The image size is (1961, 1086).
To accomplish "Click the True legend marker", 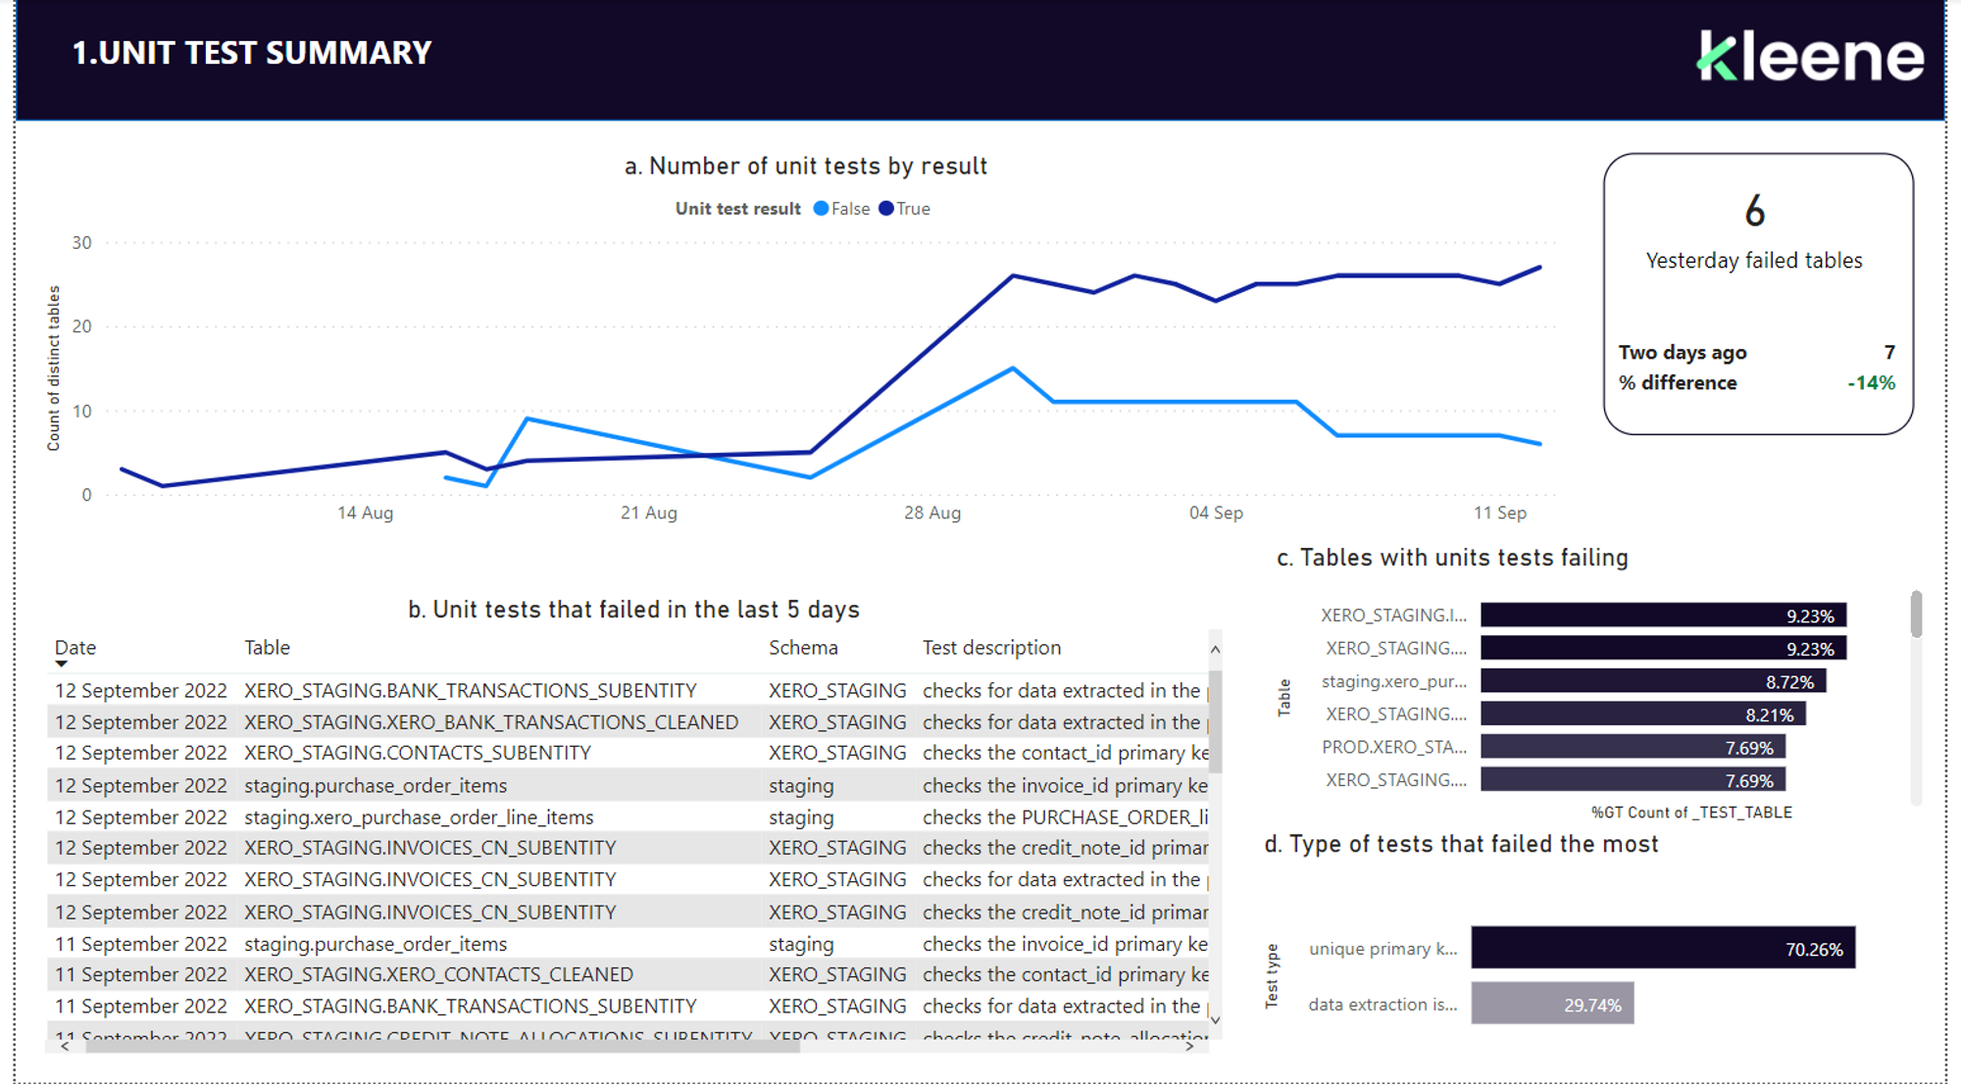I will 886,208.
